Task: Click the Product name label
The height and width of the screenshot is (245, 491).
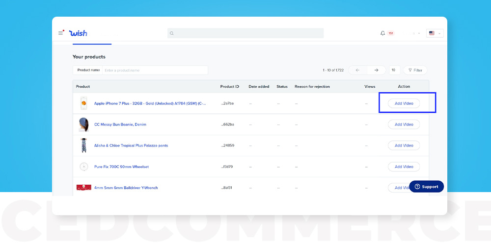Action: click(x=88, y=70)
